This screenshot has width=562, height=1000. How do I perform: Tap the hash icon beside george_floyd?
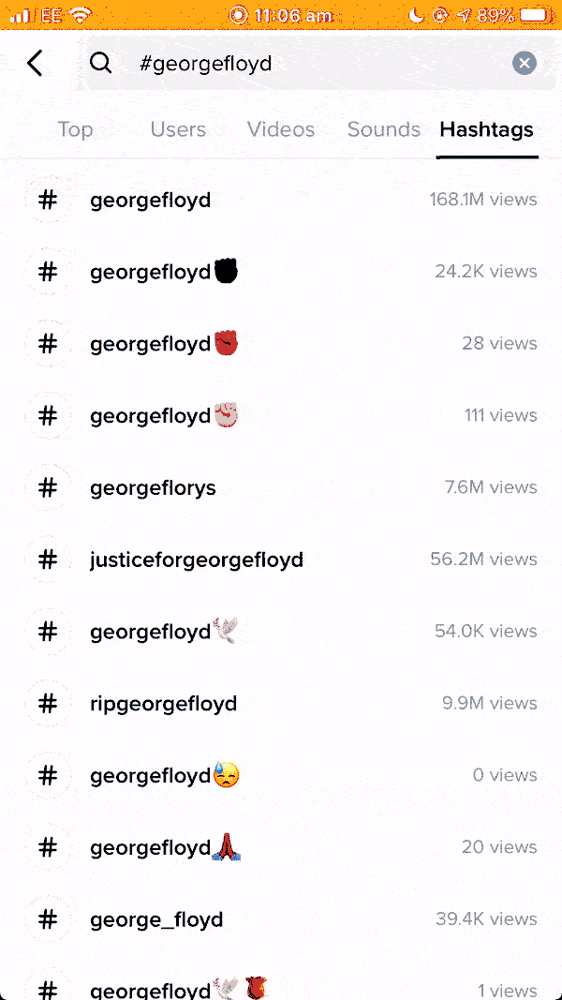[48, 919]
